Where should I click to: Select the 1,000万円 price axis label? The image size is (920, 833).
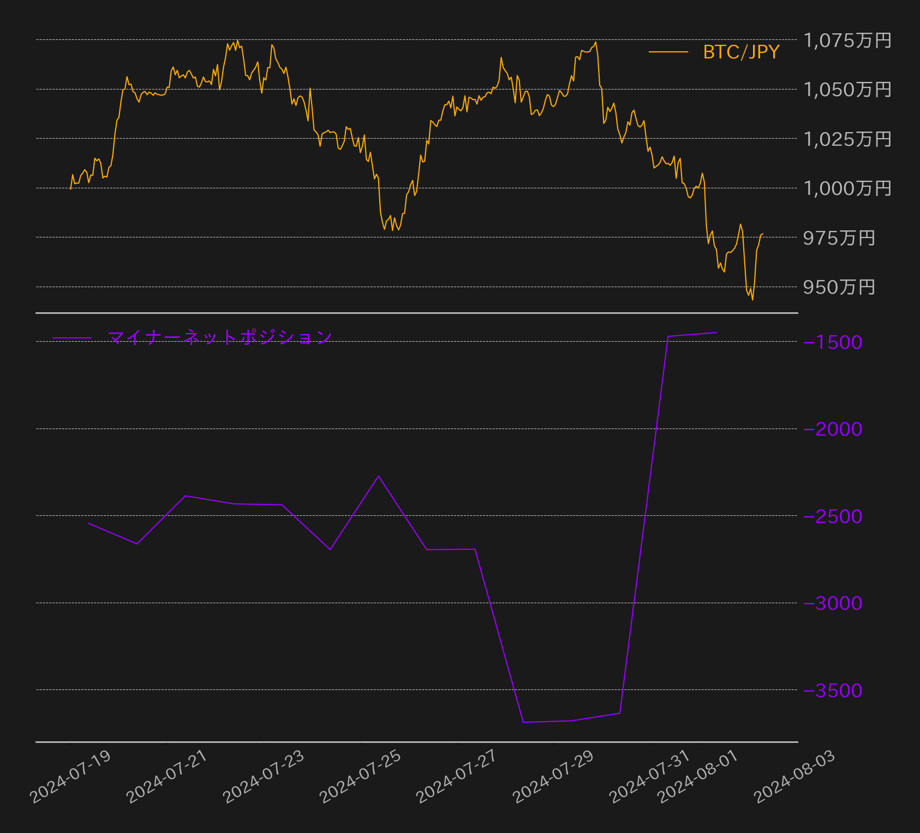point(847,188)
